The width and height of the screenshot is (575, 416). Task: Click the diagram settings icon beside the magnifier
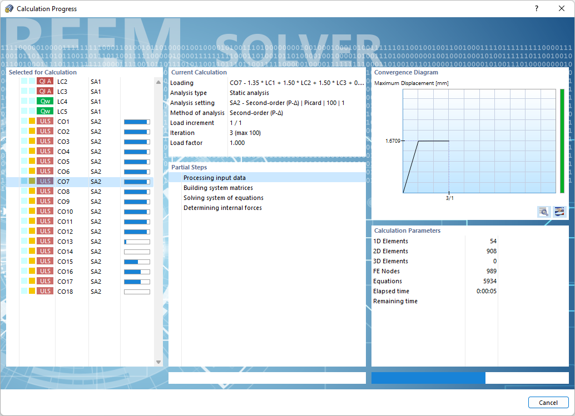[559, 212]
